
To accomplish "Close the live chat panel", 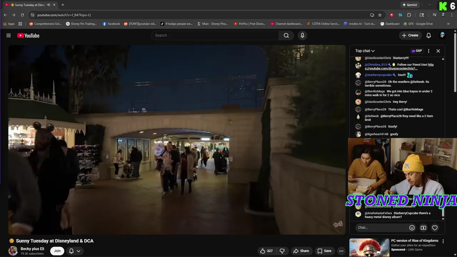I will [x=438, y=51].
